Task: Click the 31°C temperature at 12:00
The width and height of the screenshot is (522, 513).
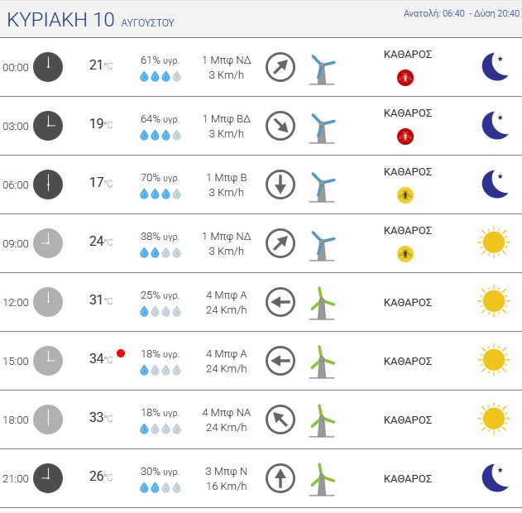Action: click(101, 300)
